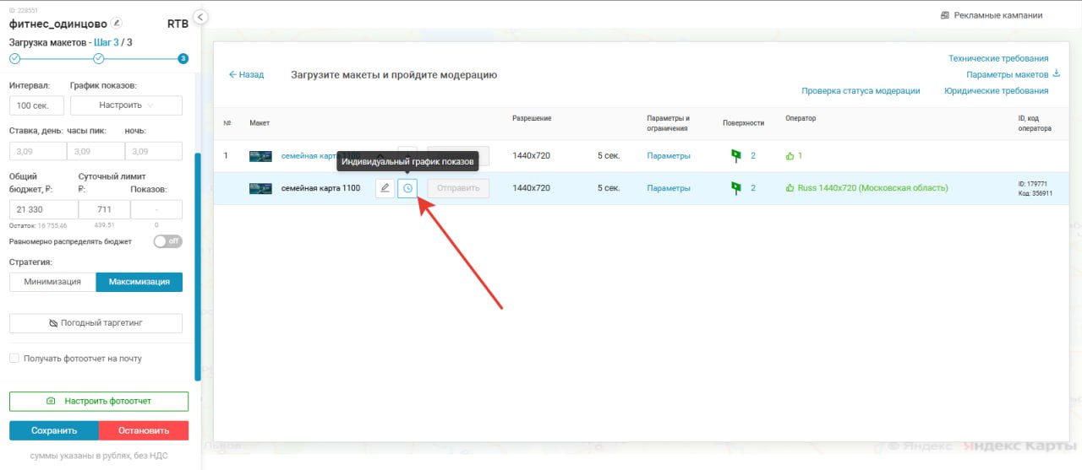Check Получать фотоотчет на почту
Viewport: 1082px width, 470px height.
[x=14, y=359]
